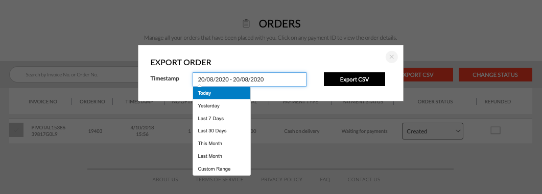
Task: Choose Yesterday from the range list
Action: (222, 106)
